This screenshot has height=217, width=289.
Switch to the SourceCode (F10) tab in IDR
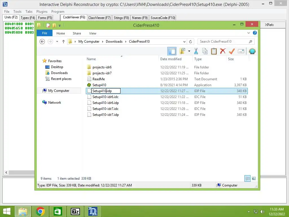[163, 18]
